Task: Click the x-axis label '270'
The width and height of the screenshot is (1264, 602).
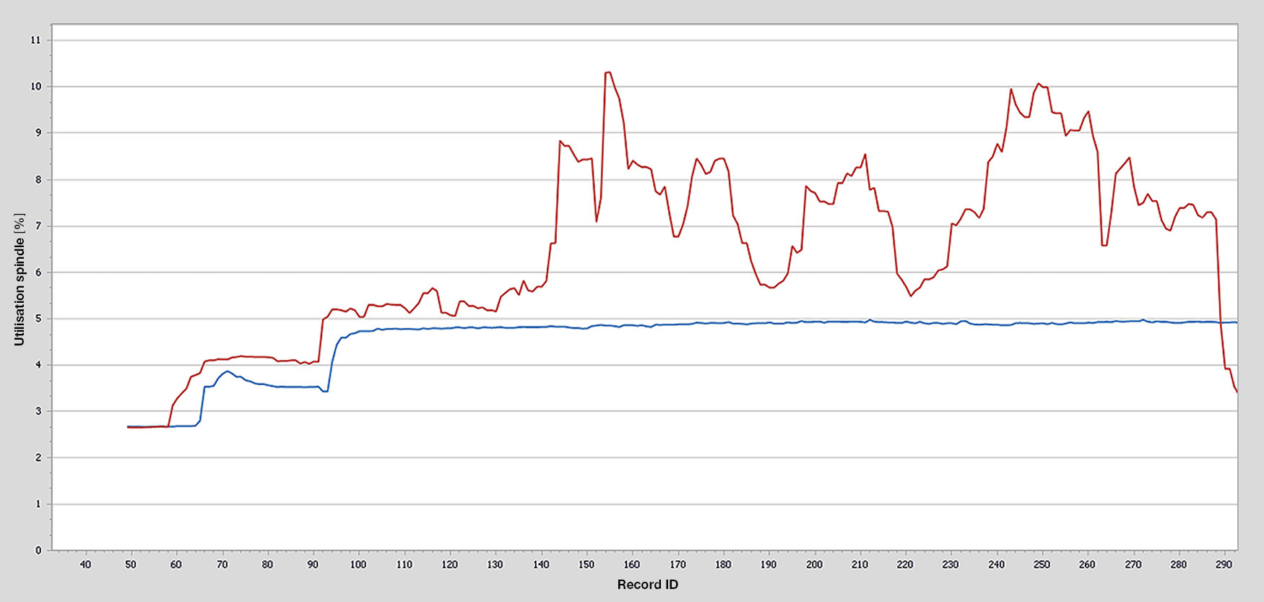Action: point(1133,564)
